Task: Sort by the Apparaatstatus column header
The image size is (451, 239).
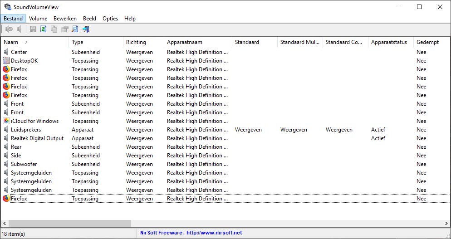Action: point(391,42)
